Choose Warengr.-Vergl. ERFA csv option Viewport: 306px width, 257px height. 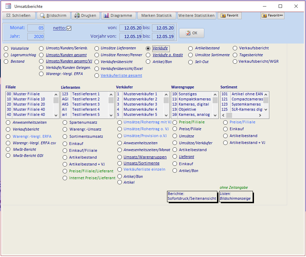click(8, 143)
